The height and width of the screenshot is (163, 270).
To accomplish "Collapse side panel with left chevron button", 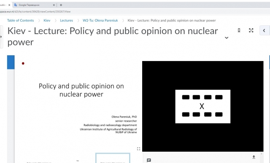I will tap(265, 31).
